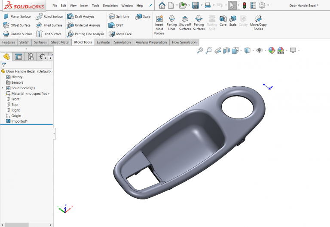Click the Split Line button

[119, 16]
